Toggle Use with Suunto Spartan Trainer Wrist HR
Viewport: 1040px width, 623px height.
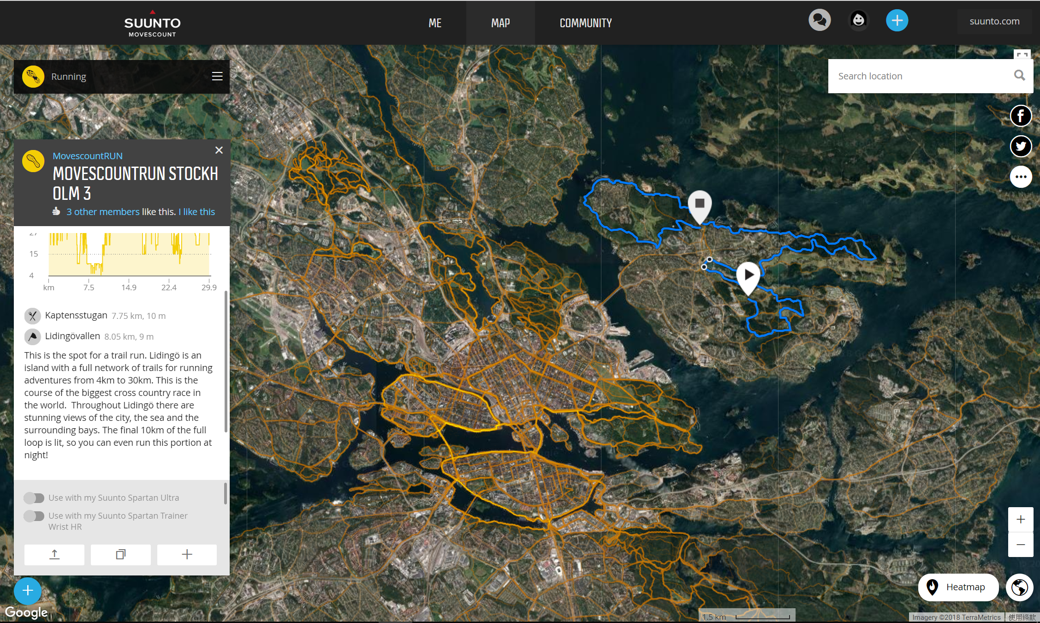click(x=34, y=516)
